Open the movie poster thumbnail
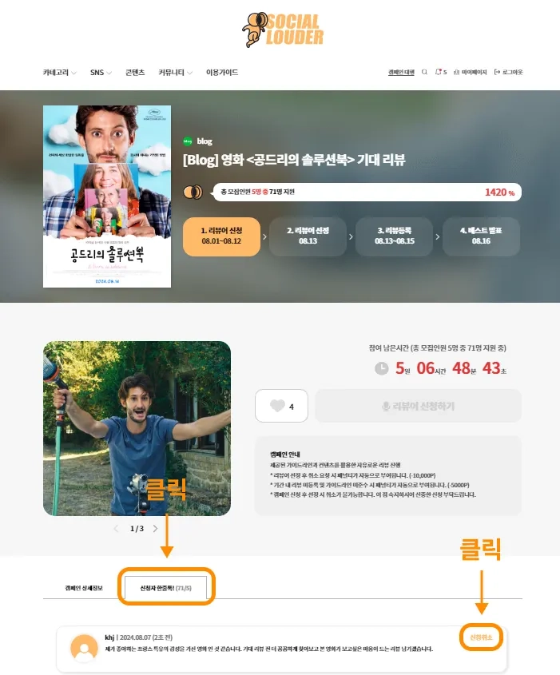560x675 pixels. [107, 197]
